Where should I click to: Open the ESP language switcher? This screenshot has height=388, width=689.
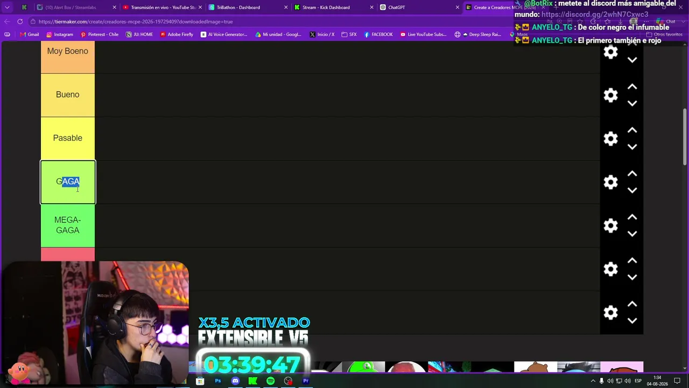pyautogui.click(x=638, y=381)
